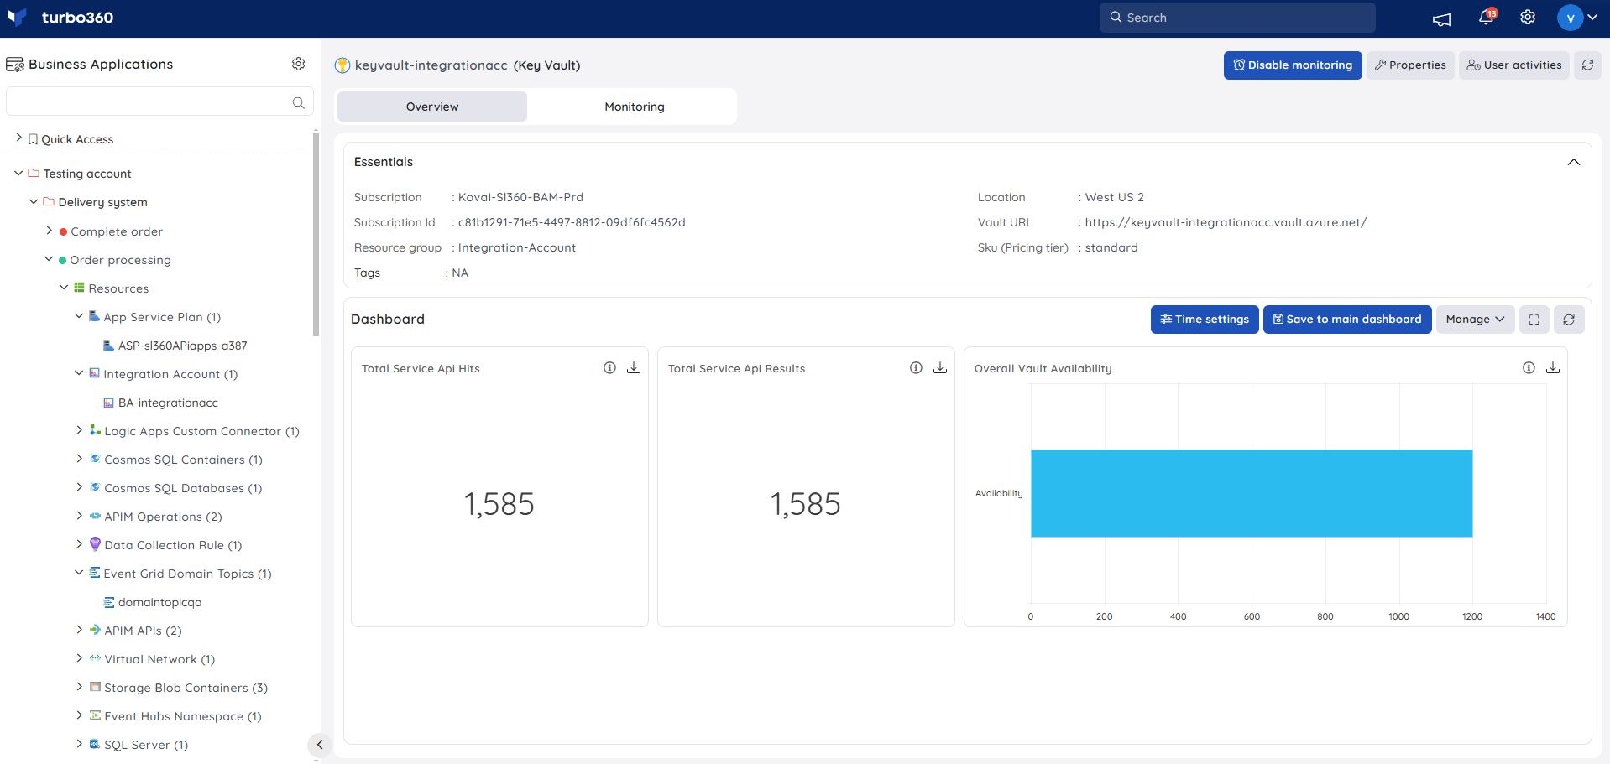Select domaintopicqa resource
1610x764 pixels.
[159, 602]
